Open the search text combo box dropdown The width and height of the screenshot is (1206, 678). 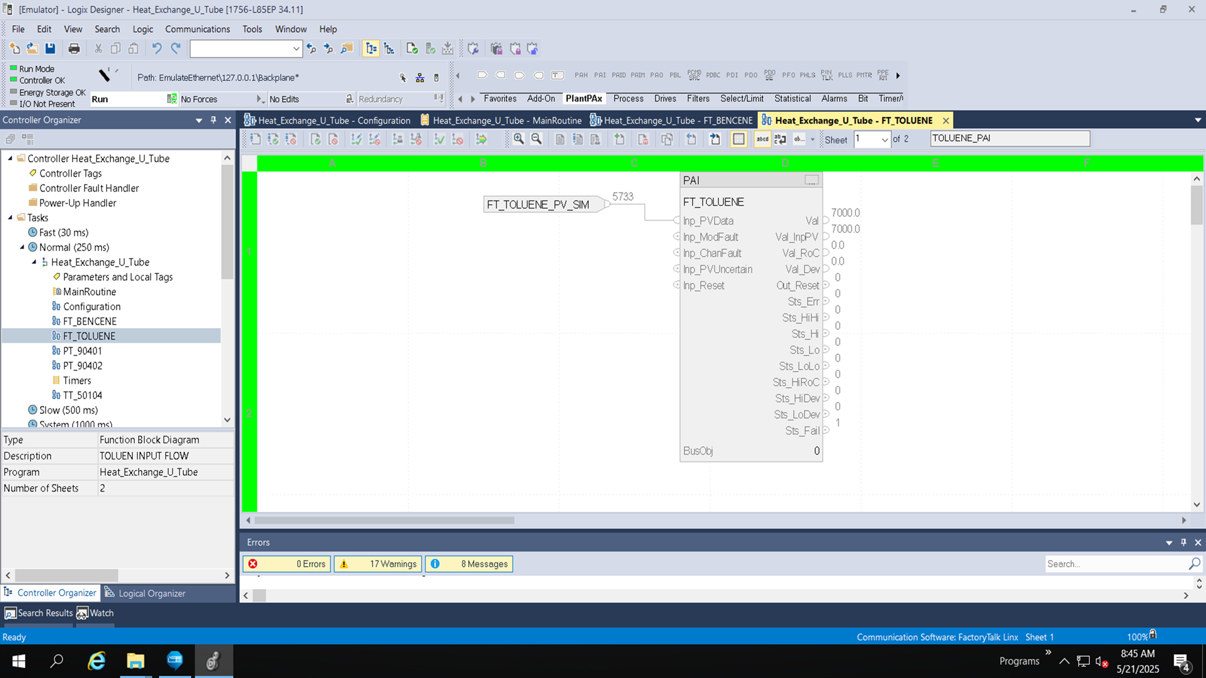coord(296,49)
